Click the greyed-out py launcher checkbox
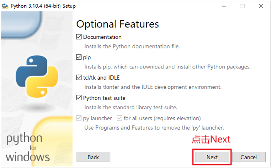Viewport: 271px width, 168px height. [79, 118]
